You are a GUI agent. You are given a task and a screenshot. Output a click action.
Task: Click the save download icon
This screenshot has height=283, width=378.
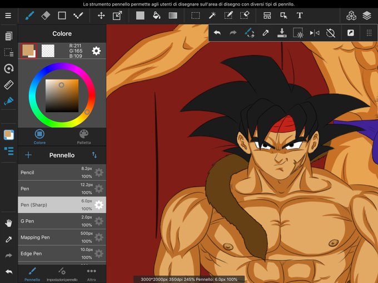click(x=282, y=33)
